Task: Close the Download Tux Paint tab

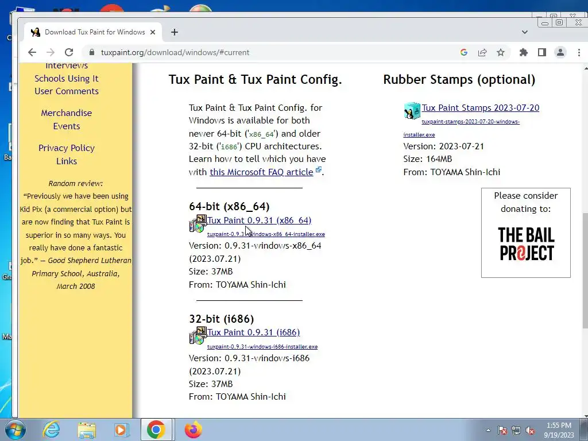Action: point(153,32)
